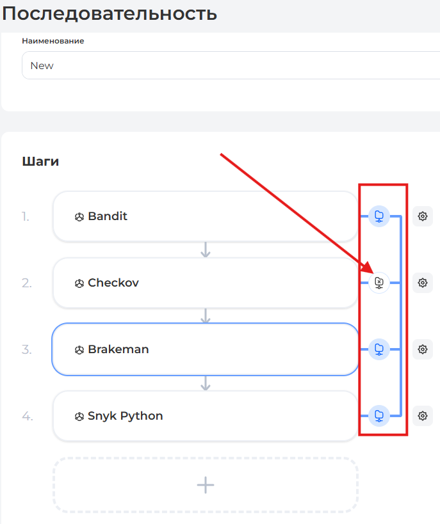This screenshot has width=440, height=524.
Task: Toggle shared workspace icon on Brakeman step
Action: [x=379, y=349]
